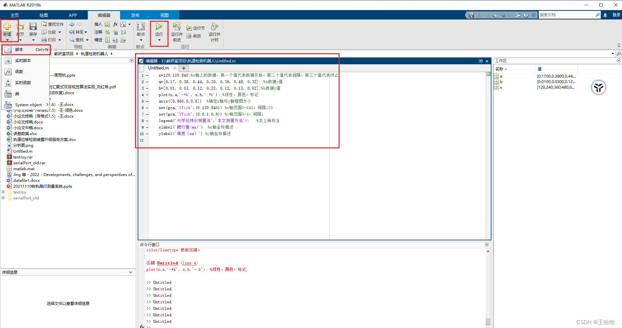The width and height of the screenshot is (622, 328).
Task: Expand the testJoy folder
Action: pos(3,192)
